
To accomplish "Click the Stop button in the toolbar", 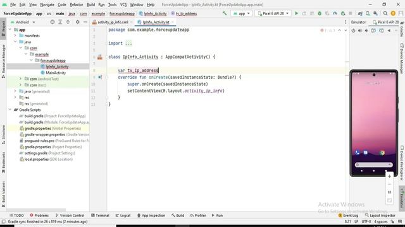I will pos(351,13).
